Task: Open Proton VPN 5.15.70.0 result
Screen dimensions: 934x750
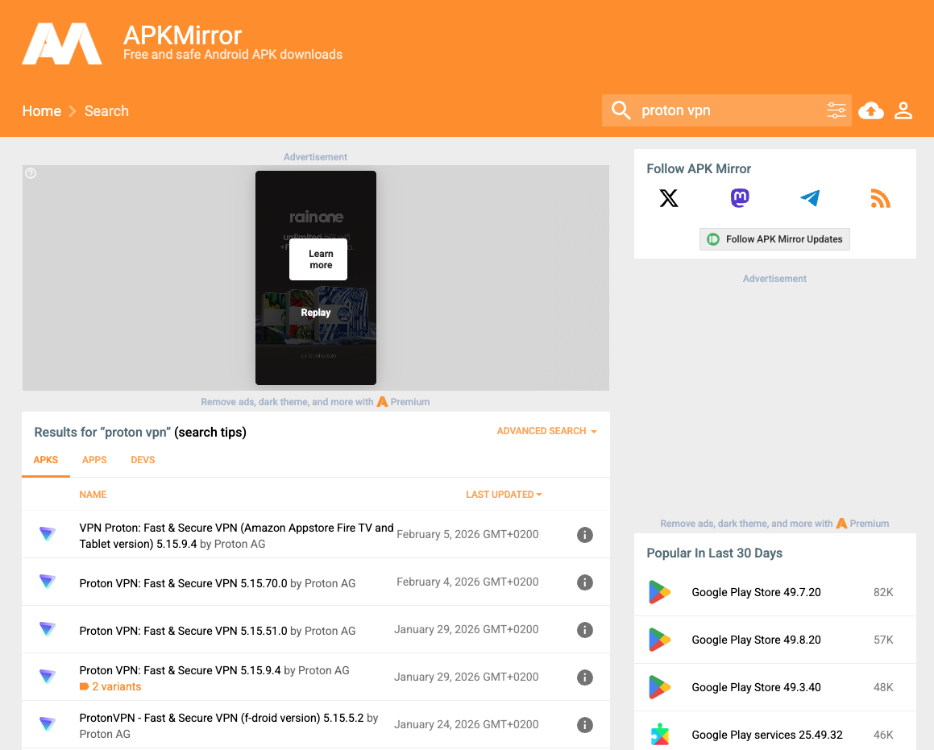Action: [184, 583]
